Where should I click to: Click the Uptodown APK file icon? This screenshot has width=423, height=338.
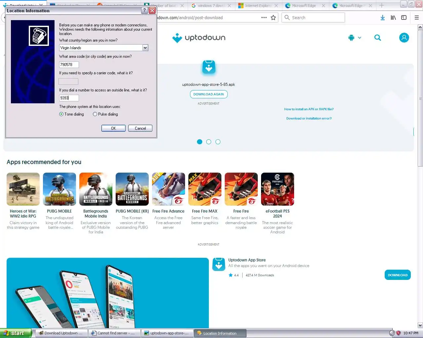pyautogui.click(x=209, y=67)
